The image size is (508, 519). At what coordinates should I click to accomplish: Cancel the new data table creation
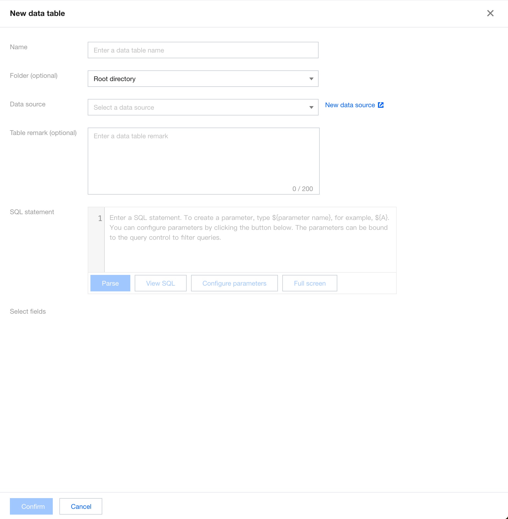point(81,506)
